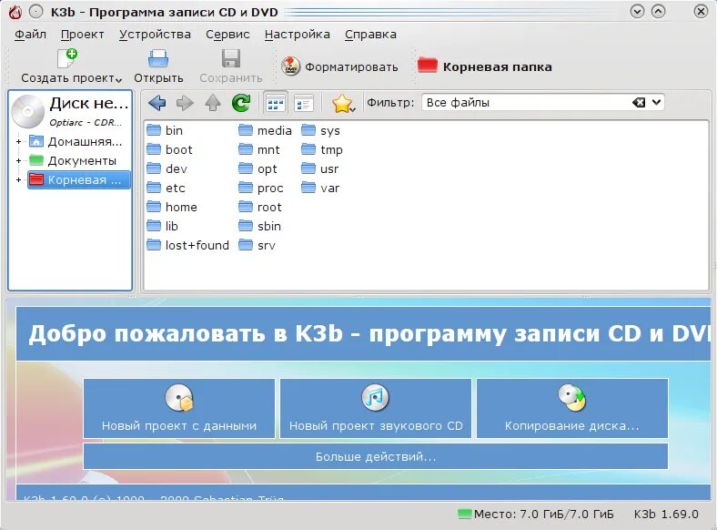The width and height of the screenshot is (717, 530).
Task: Click the Сохранить floppy disk icon
Action: (x=231, y=58)
